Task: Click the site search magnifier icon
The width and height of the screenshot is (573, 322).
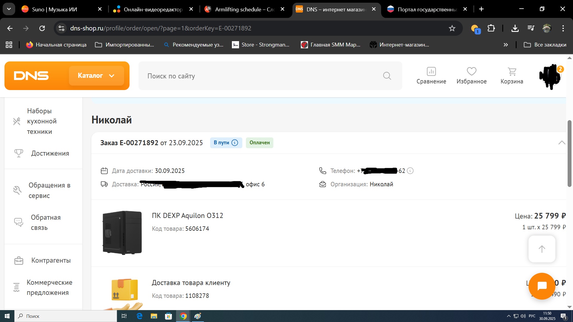Action: (x=387, y=76)
